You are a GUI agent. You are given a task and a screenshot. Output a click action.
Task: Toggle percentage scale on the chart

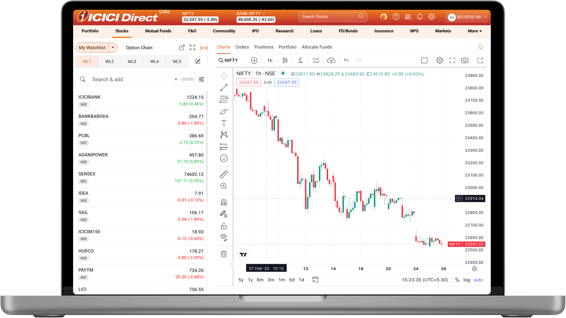pyautogui.click(x=457, y=280)
